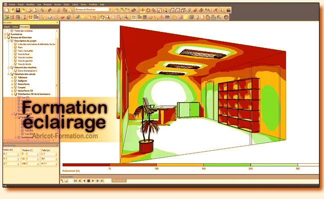Select the Résultats tab
The width and height of the screenshot is (324, 199).
24,27
